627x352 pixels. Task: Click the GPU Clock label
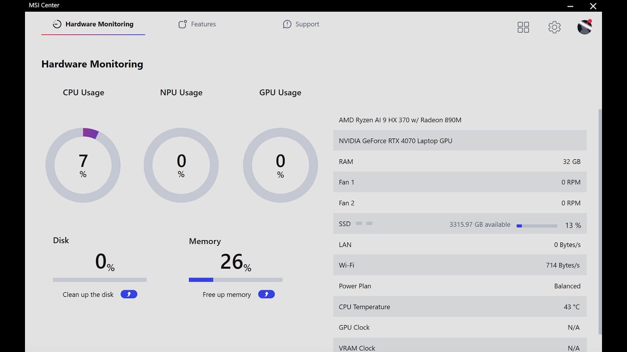click(354, 328)
